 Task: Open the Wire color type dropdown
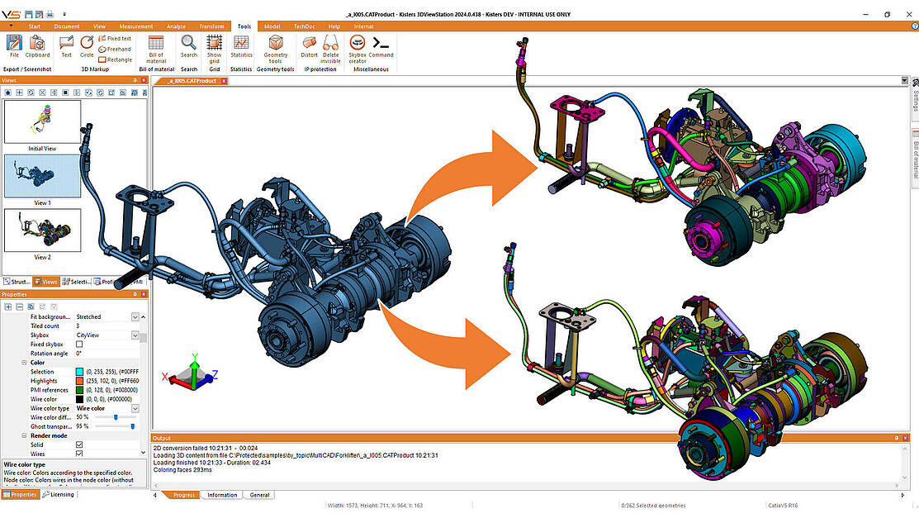pyautogui.click(x=135, y=408)
